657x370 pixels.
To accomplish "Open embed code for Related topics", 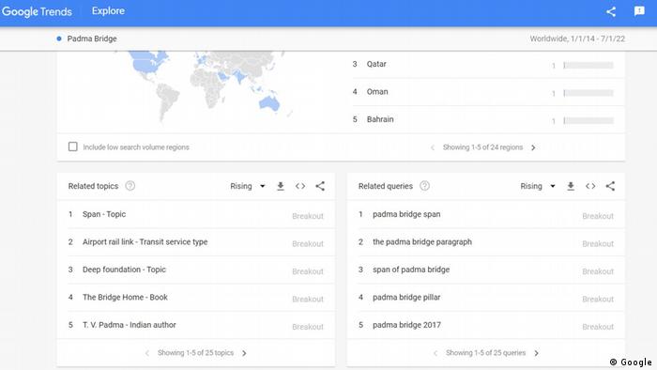I will pyautogui.click(x=300, y=186).
